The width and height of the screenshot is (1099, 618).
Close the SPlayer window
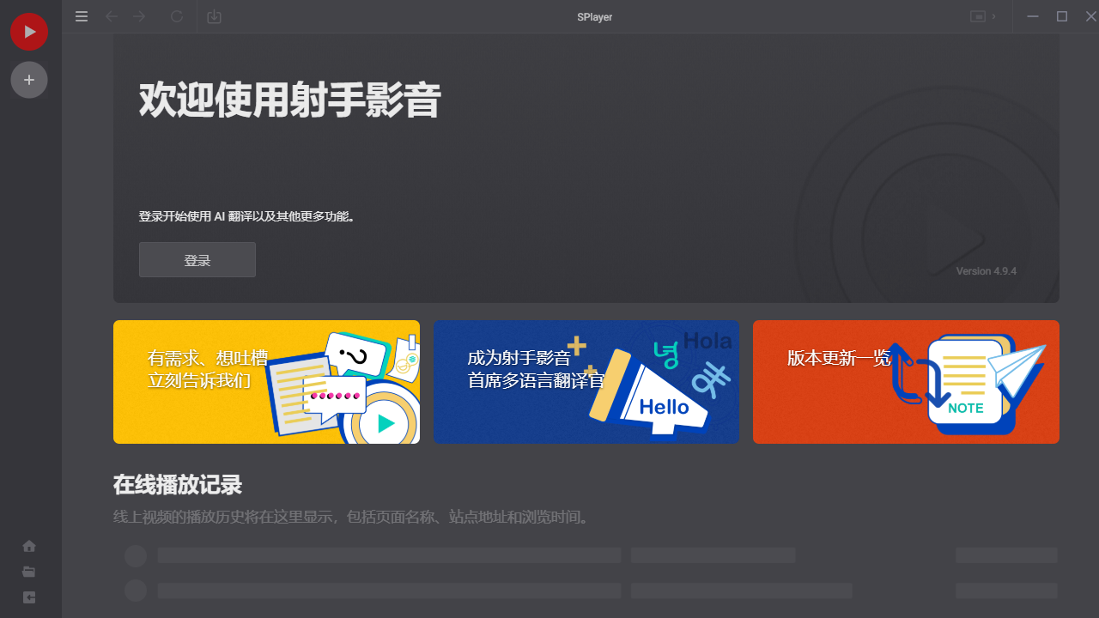tap(1090, 16)
